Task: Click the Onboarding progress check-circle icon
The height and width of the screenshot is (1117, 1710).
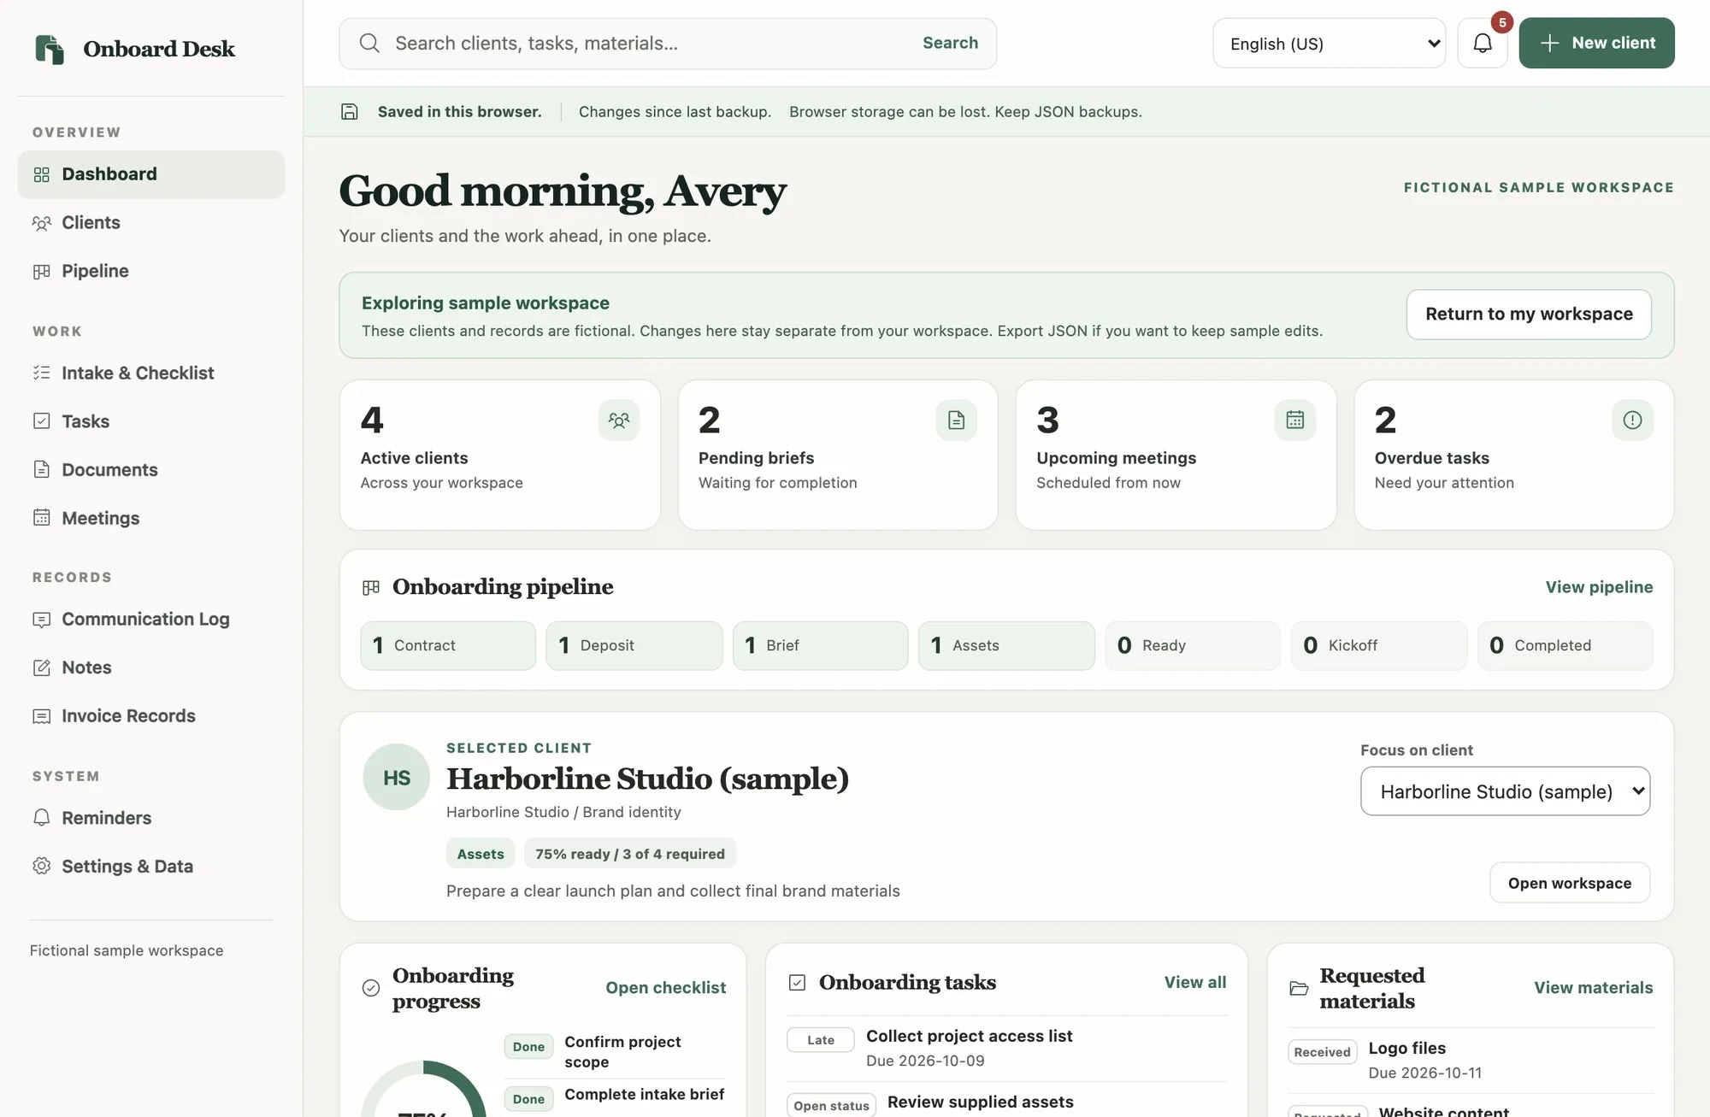Action: click(x=371, y=988)
